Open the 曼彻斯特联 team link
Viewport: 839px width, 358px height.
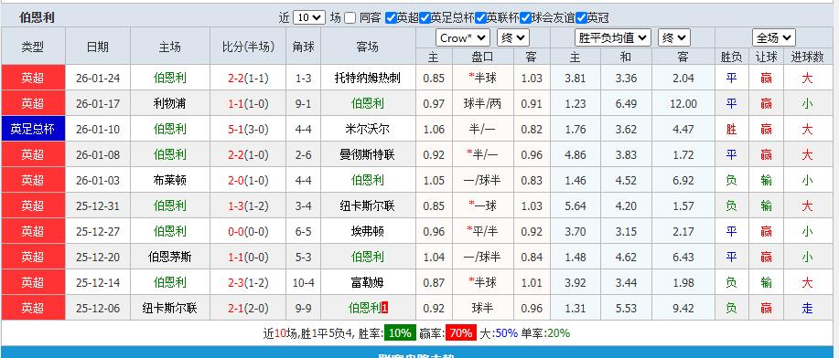[x=368, y=155]
